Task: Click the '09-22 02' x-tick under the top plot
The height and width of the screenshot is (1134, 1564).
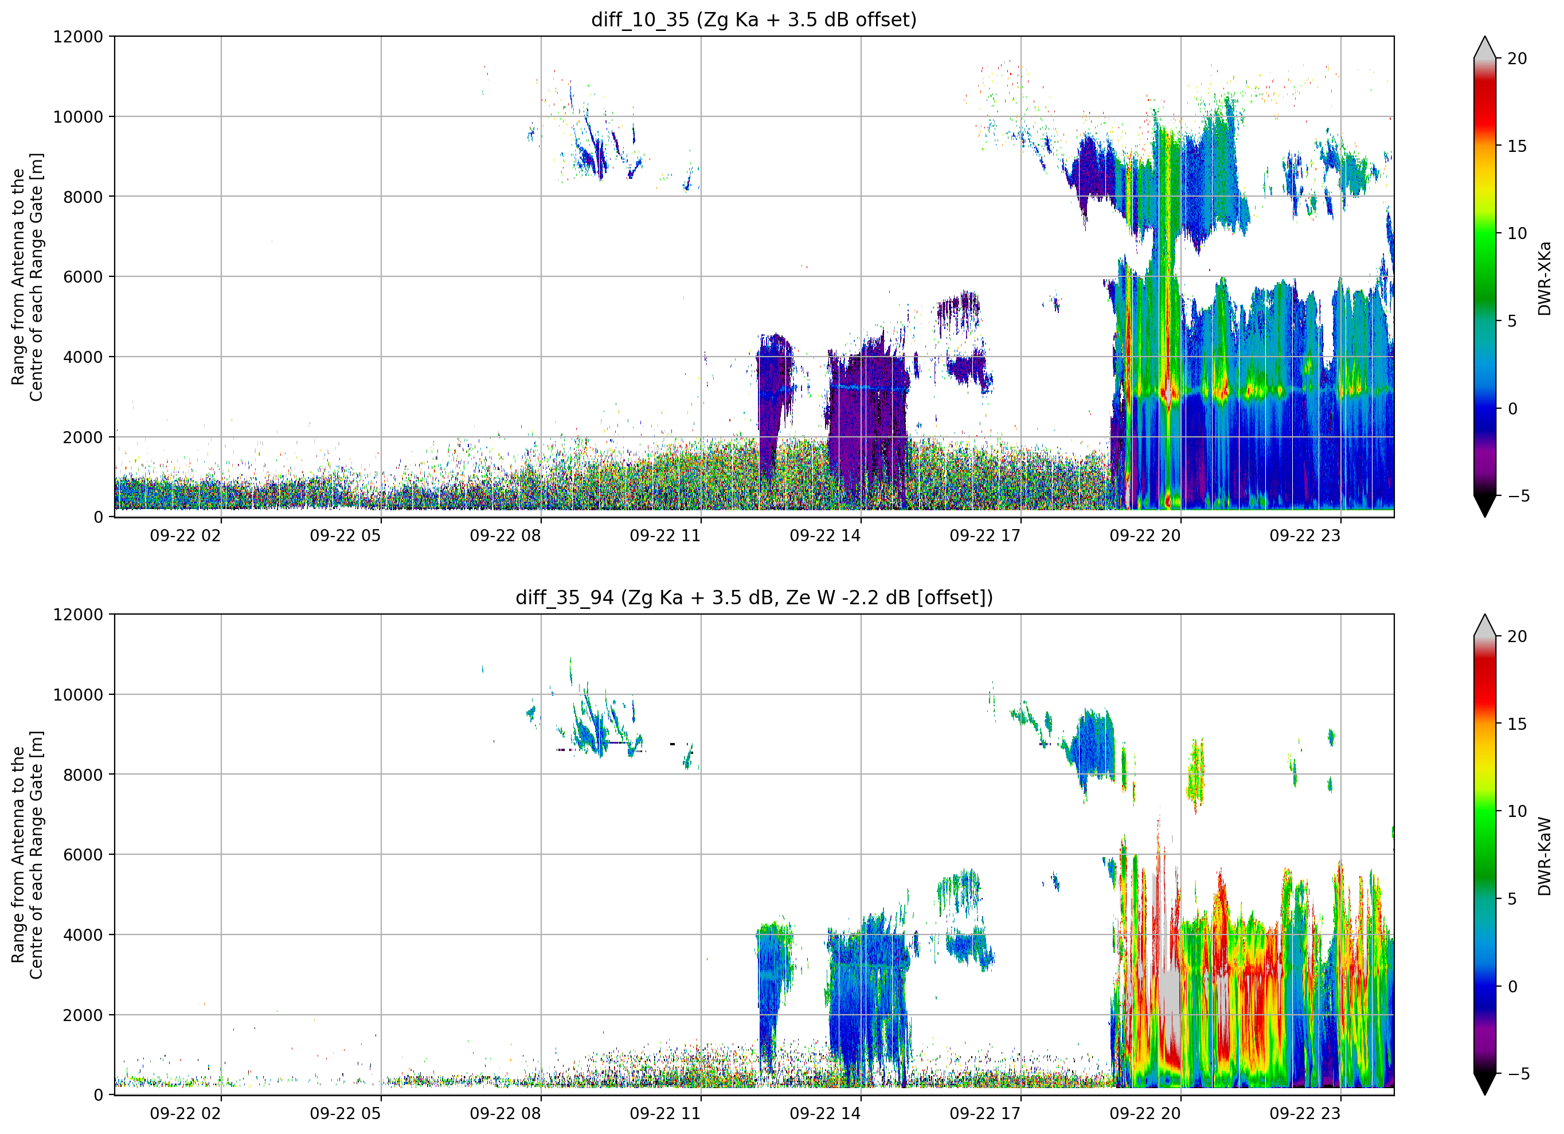Action: point(186,535)
